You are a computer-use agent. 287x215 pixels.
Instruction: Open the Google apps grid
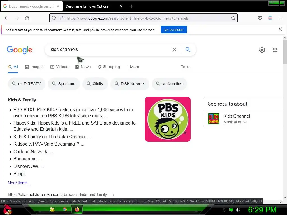(x=275, y=50)
